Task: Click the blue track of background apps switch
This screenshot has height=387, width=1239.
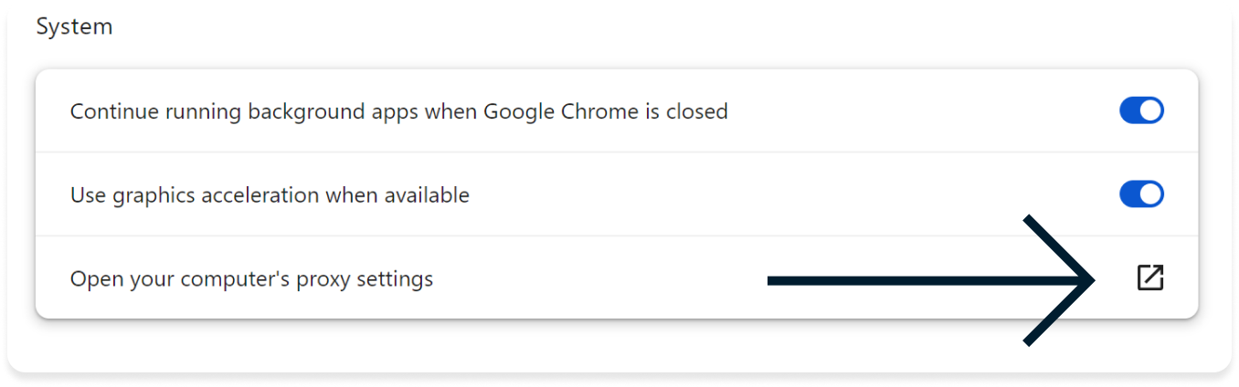Action: click(1128, 111)
